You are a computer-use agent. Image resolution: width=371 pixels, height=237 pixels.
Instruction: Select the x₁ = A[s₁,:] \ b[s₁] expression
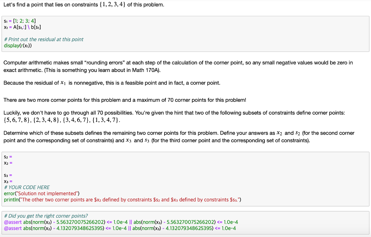tap(22, 27)
